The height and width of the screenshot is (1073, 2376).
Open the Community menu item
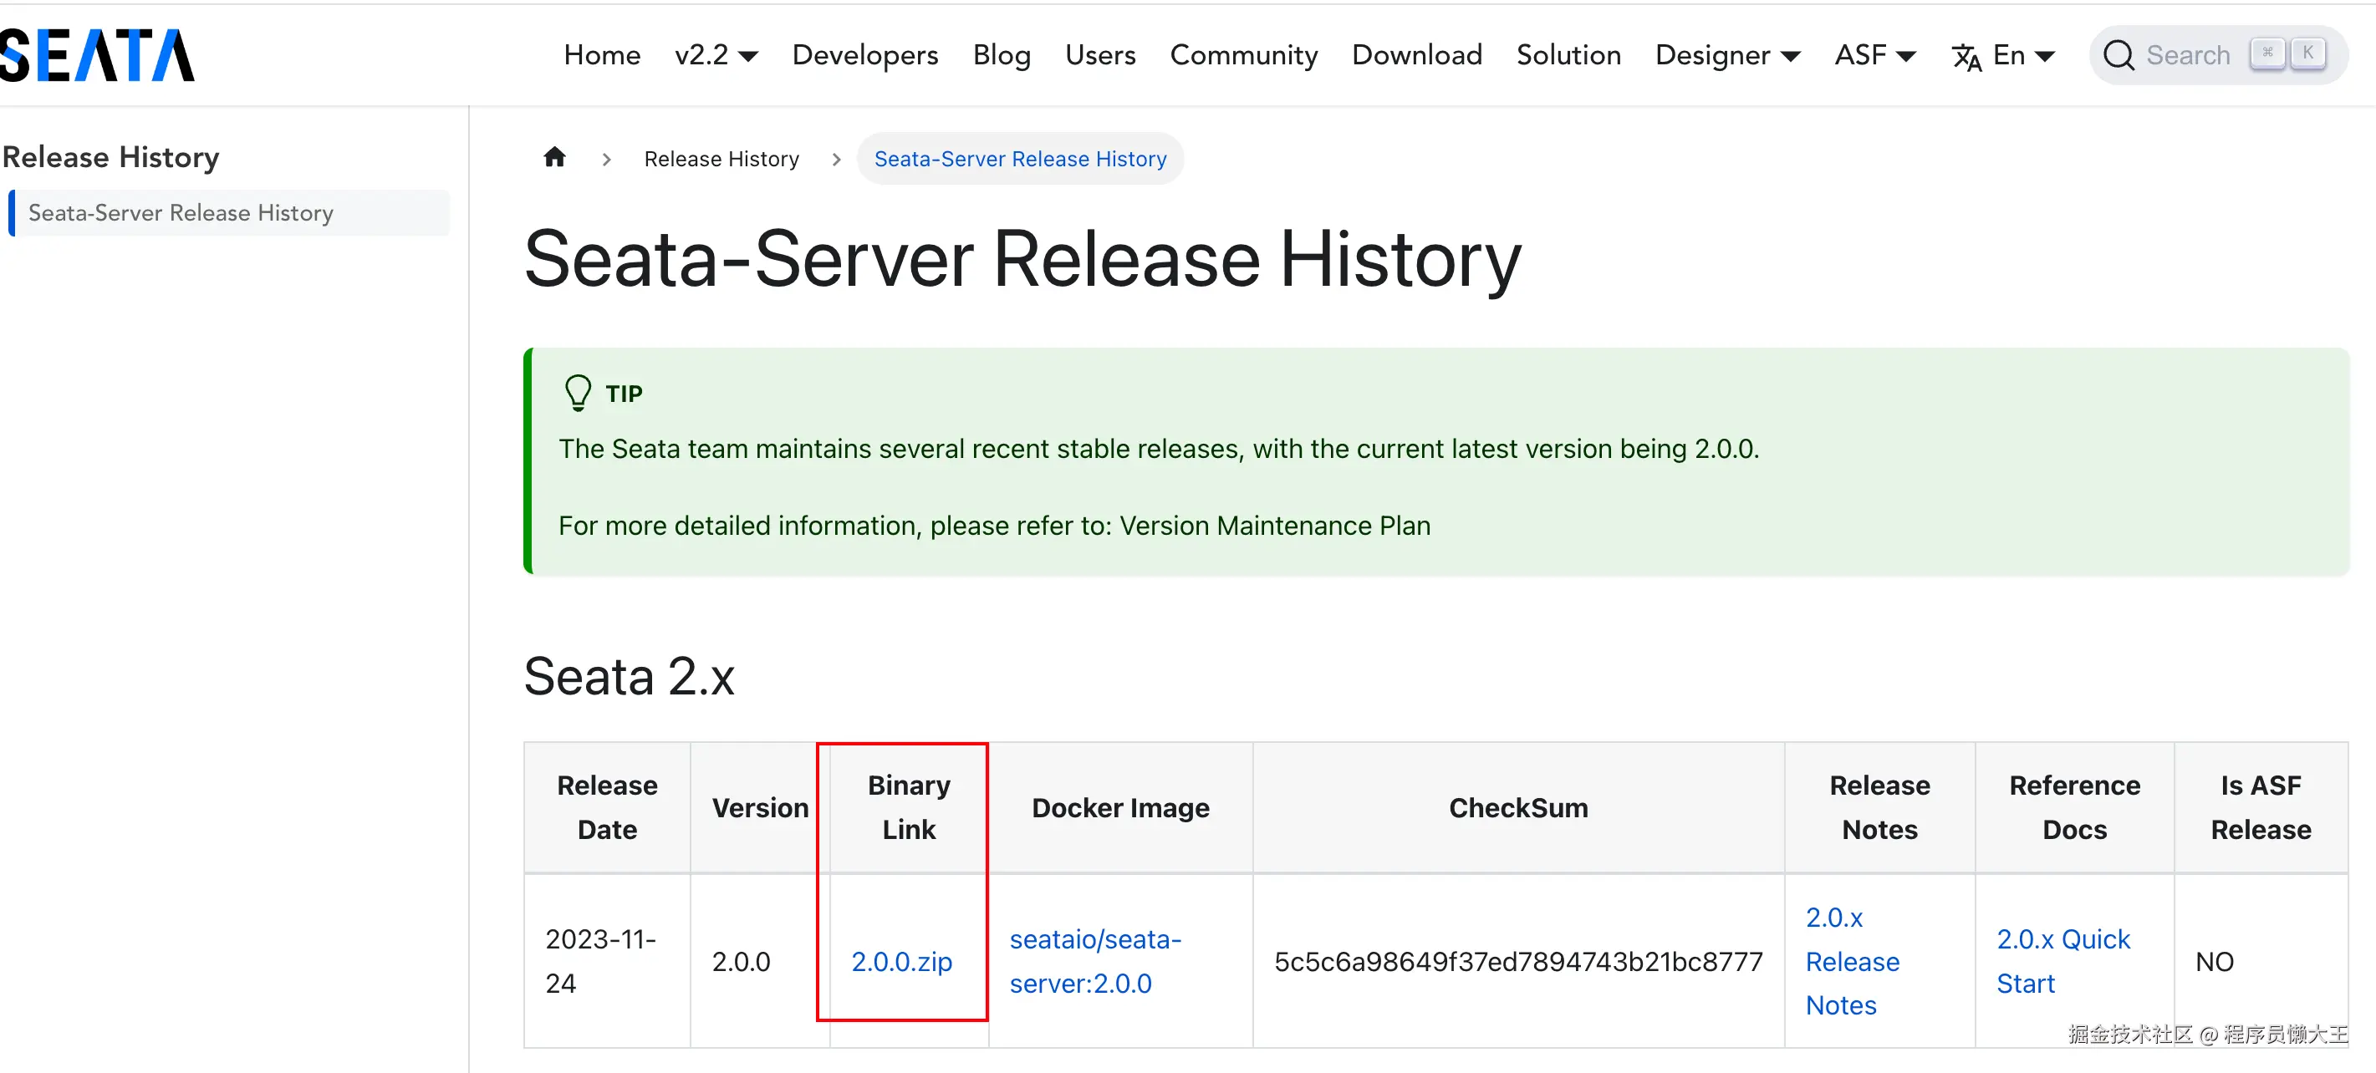point(1243,55)
